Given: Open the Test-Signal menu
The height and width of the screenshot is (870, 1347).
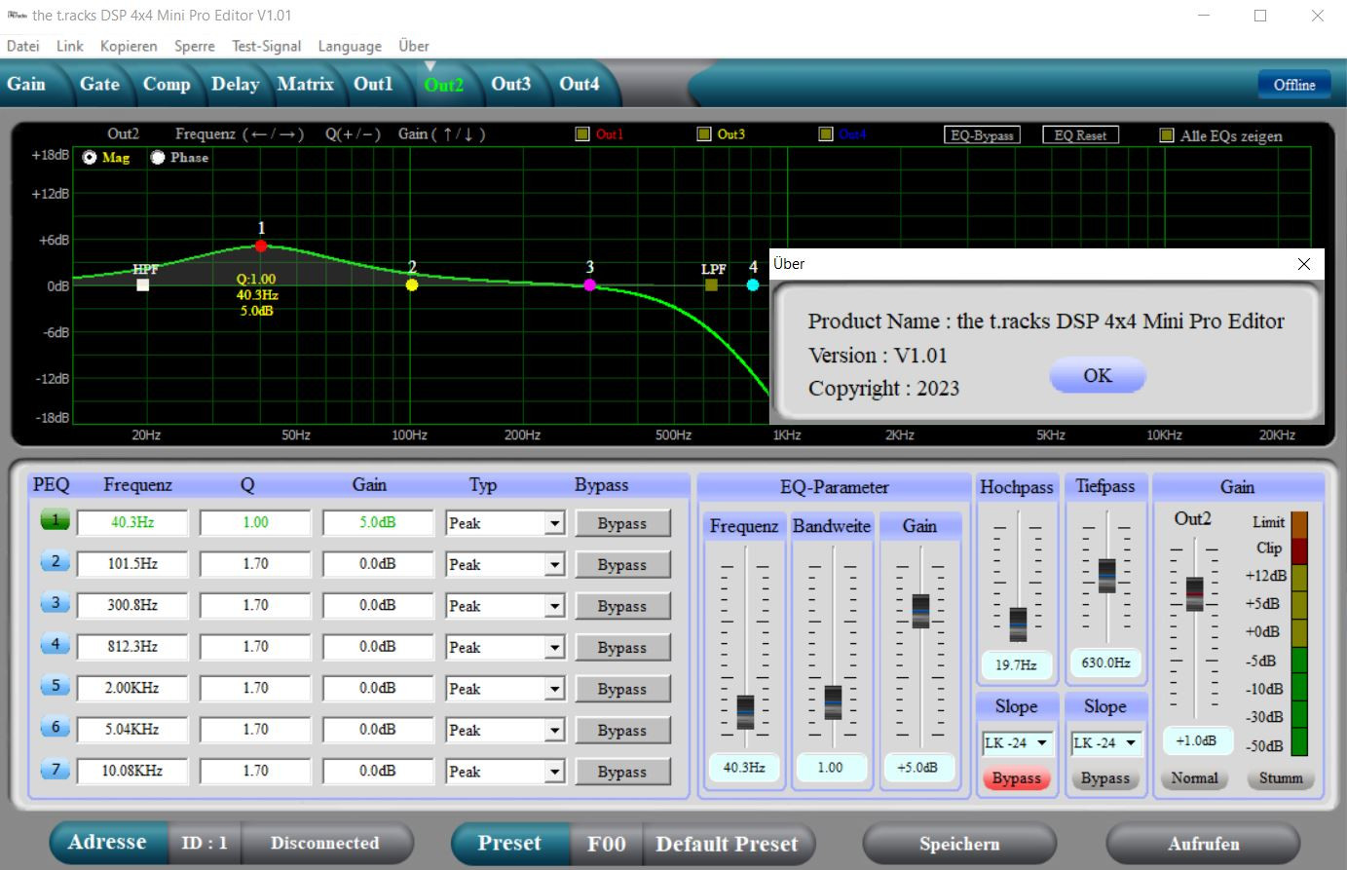Looking at the screenshot, I should pyautogui.click(x=266, y=46).
